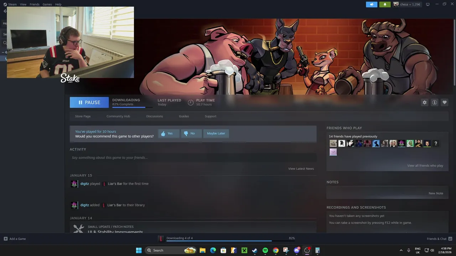Open Friends & Chat
The width and height of the screenshot is (456, 256).
(439, 239)
